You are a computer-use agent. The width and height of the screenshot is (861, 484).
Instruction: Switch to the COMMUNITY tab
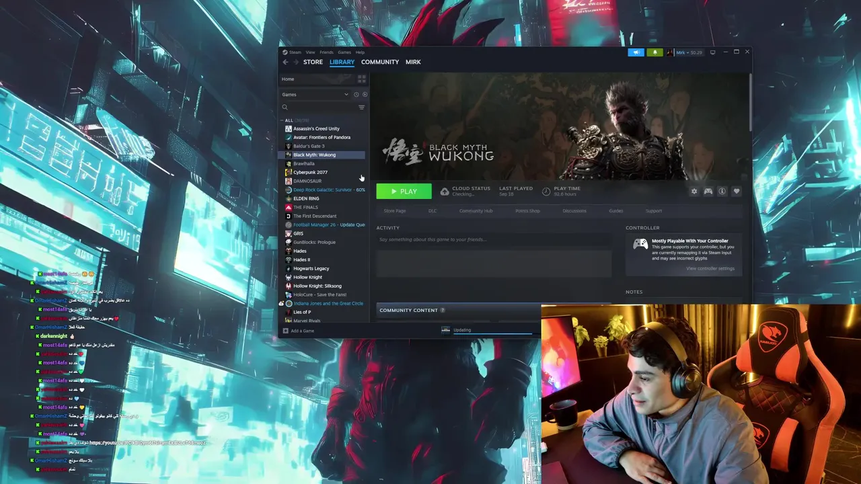380,62
